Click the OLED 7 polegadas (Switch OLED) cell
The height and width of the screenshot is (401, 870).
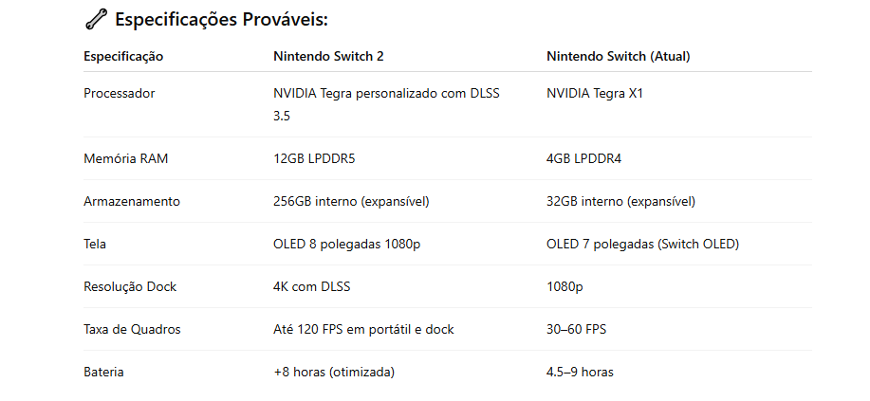[642, 244]
